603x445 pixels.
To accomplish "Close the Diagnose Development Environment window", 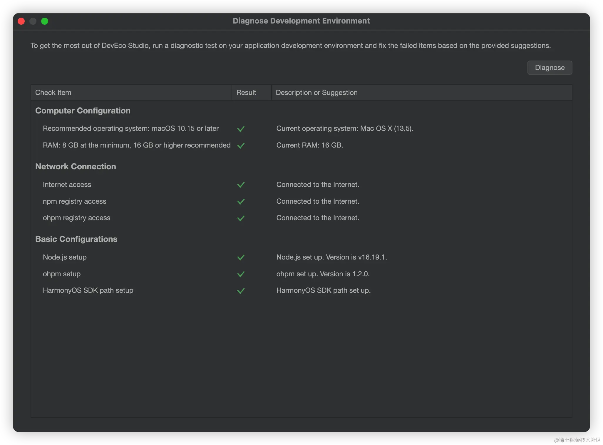I will pyautogui.click(x=21, y=21).
